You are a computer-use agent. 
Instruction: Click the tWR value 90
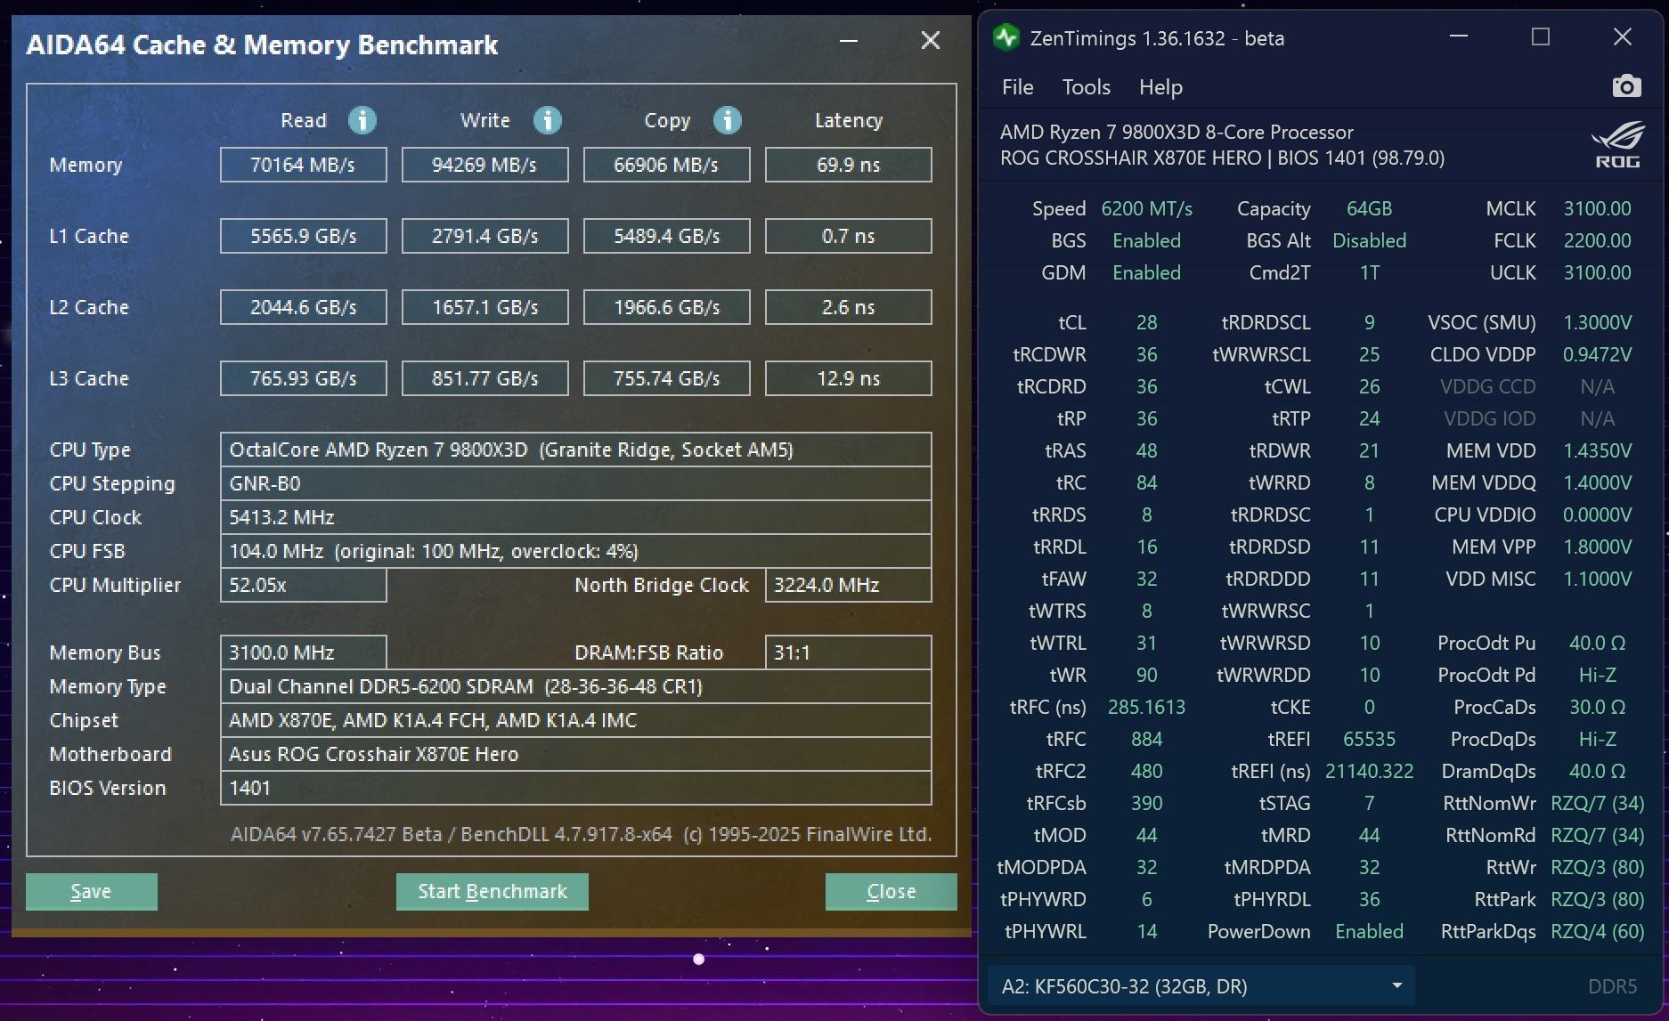[1147, 675]
